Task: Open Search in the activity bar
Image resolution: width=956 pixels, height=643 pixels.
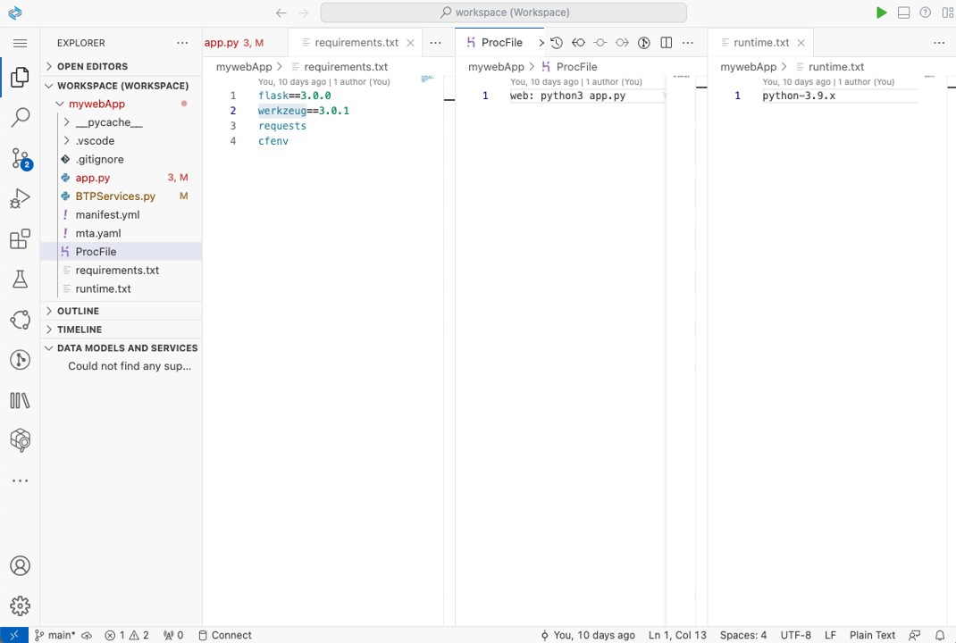Action: coord(20,117)
